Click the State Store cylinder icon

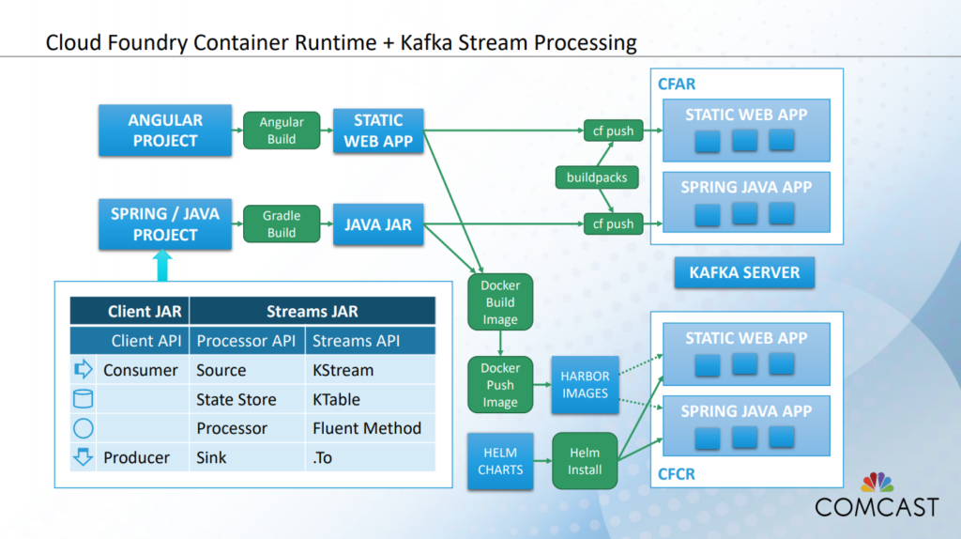click(x=84, y=398)
